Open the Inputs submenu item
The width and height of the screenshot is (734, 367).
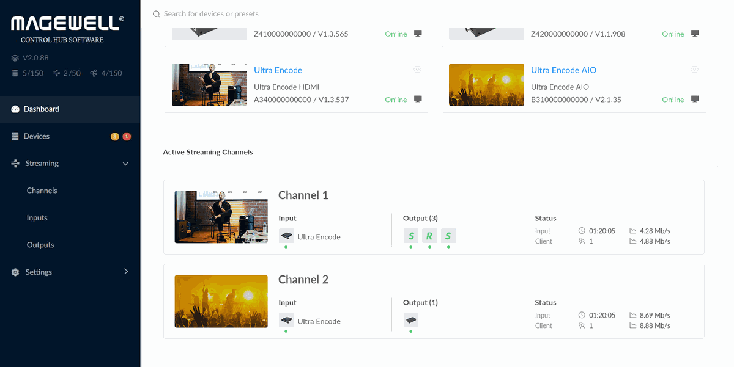(37, 218)
